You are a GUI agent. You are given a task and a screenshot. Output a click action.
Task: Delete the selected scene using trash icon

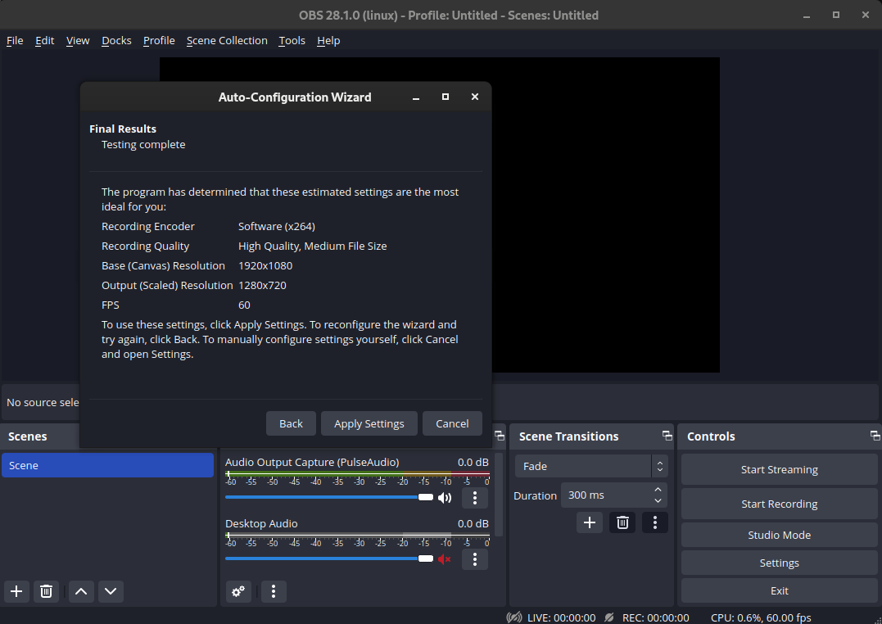[46, 591]
